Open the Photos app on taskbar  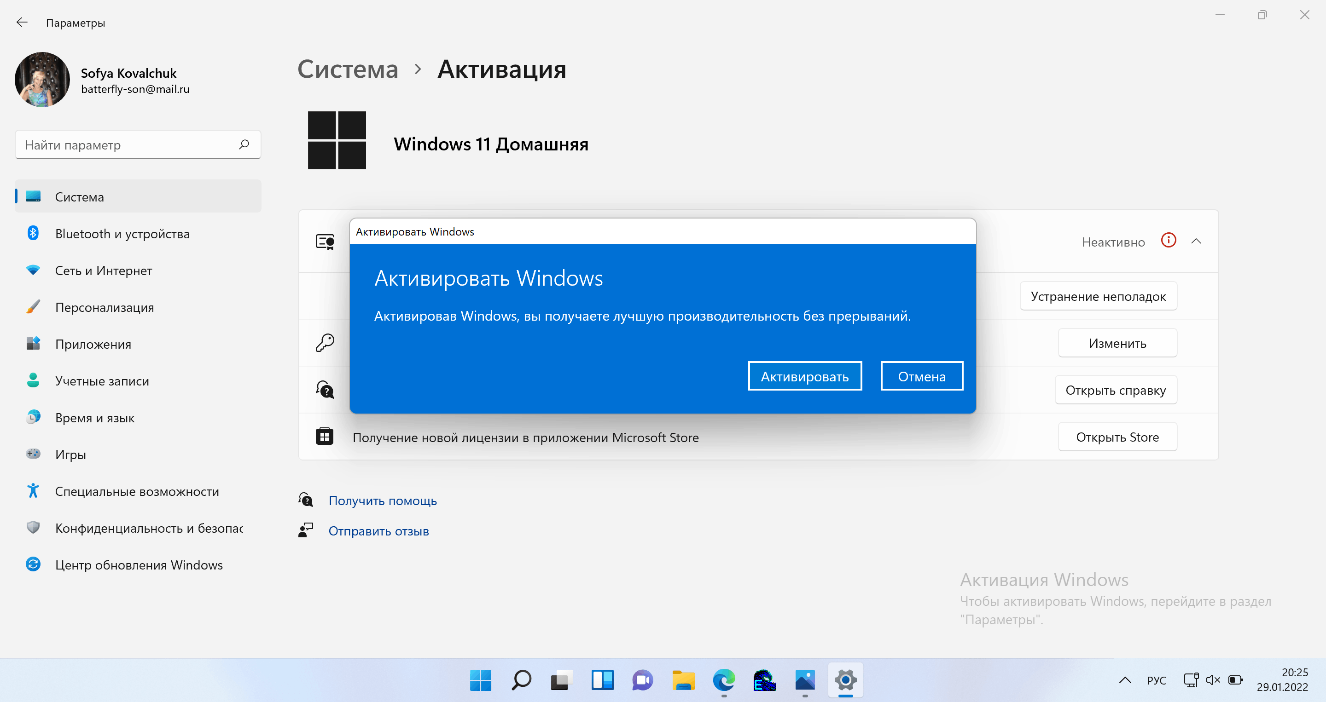(805, 680)
